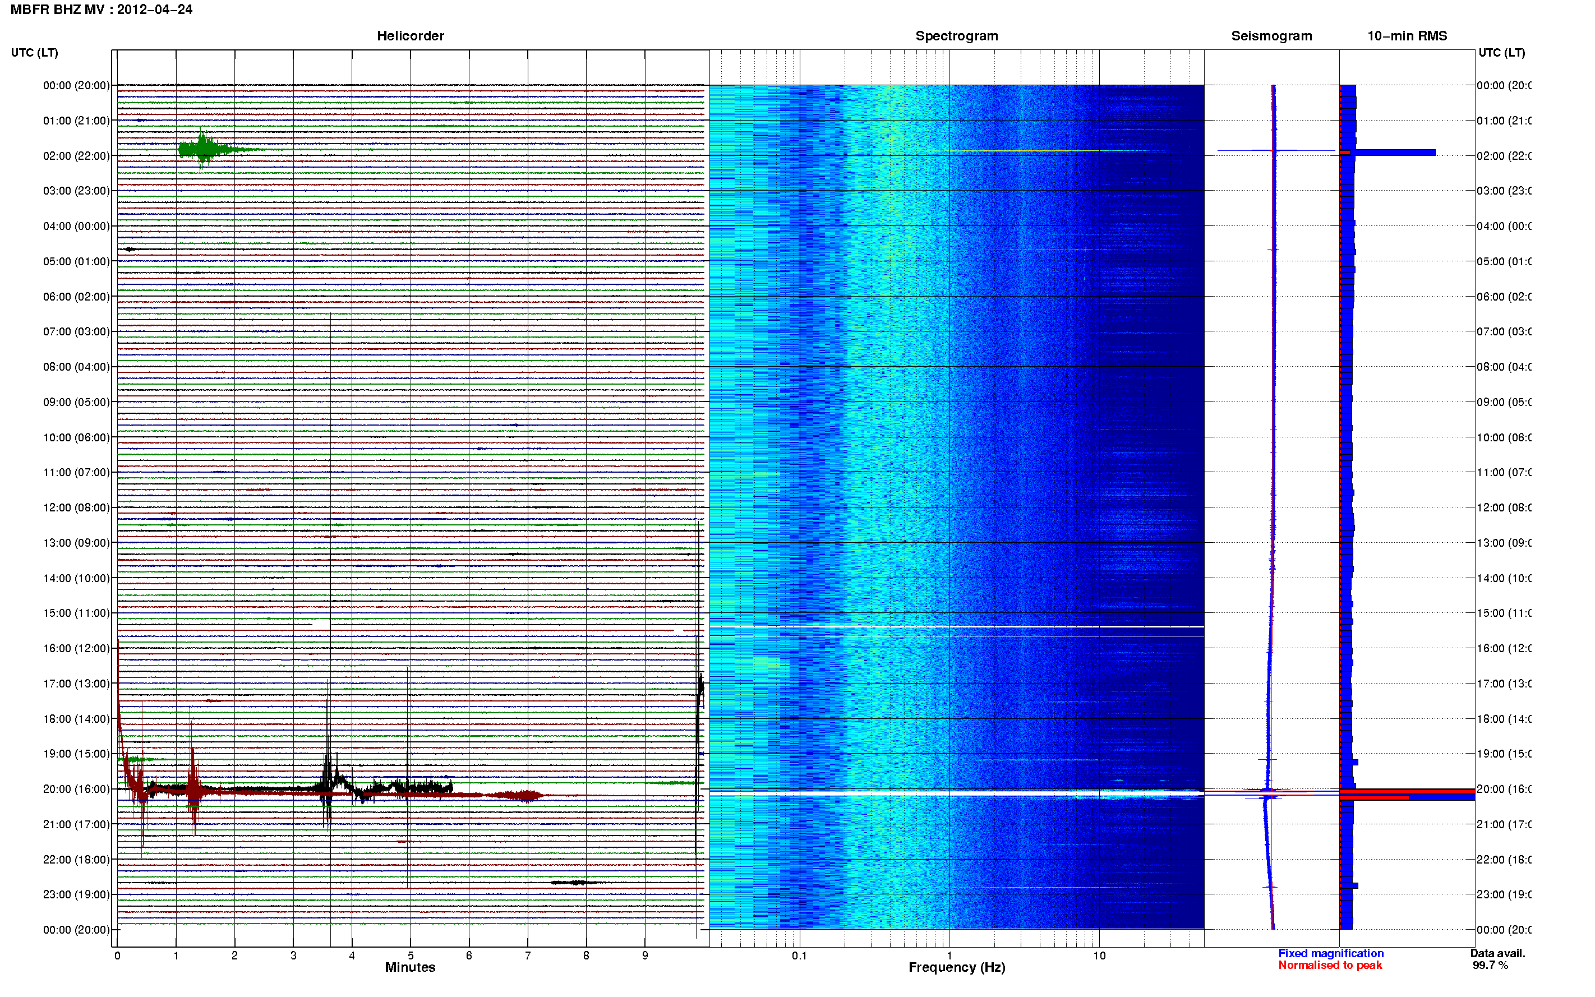Click the left 14:00 (10:00) time label
The width and height of the screenshot is (1595, 997).
[76, 578]
